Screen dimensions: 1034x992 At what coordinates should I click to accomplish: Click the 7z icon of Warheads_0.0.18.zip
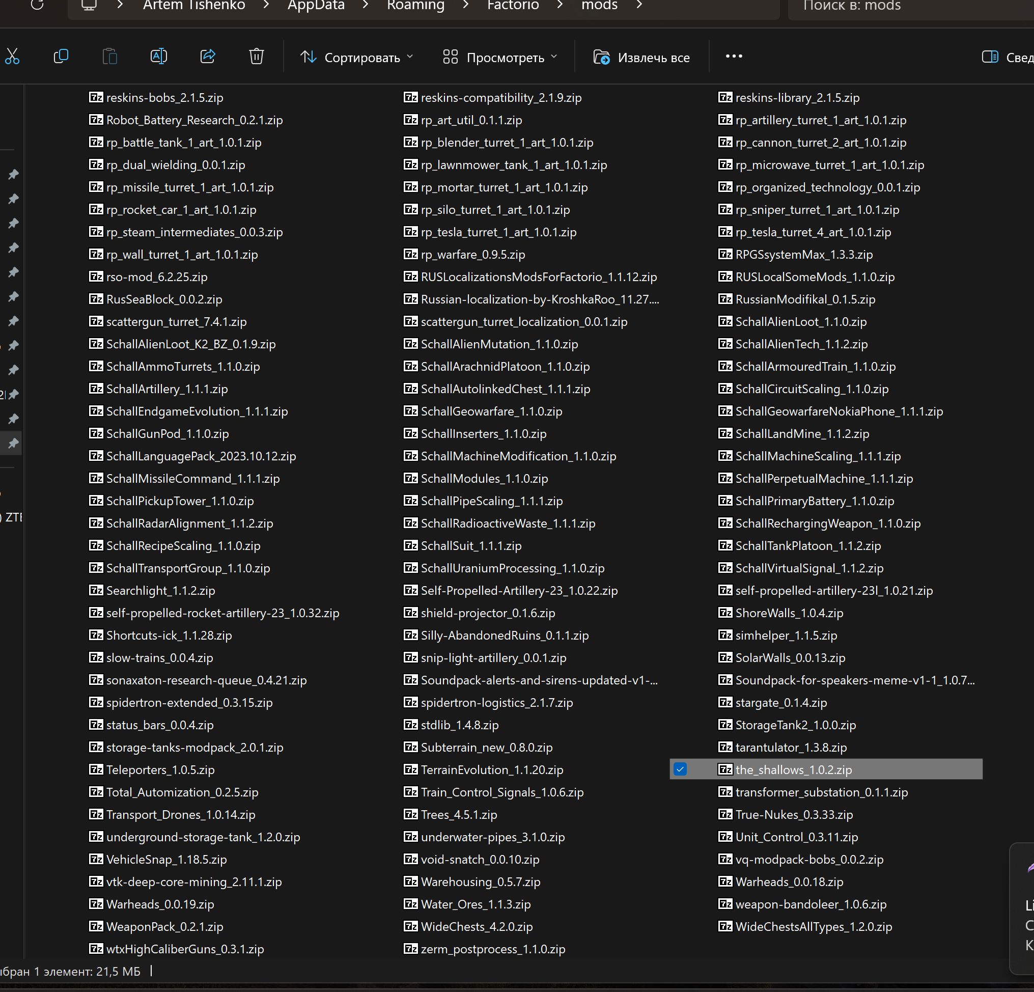pyautogui.click(x=725, y=881)
